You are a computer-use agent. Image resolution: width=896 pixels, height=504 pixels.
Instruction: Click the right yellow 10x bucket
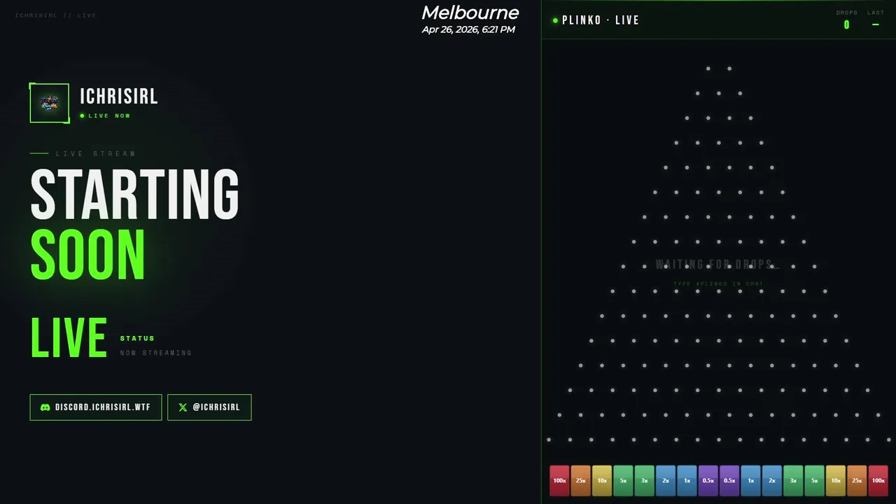click(x=836, y=481)
